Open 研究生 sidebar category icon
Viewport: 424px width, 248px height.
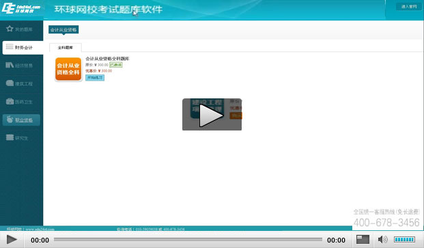tap(10, 137)
